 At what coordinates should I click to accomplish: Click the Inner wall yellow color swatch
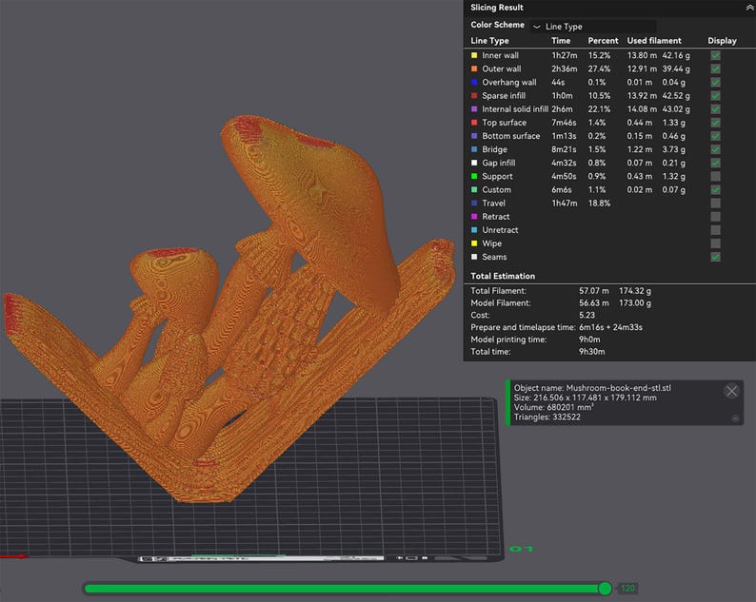(474, 55)
